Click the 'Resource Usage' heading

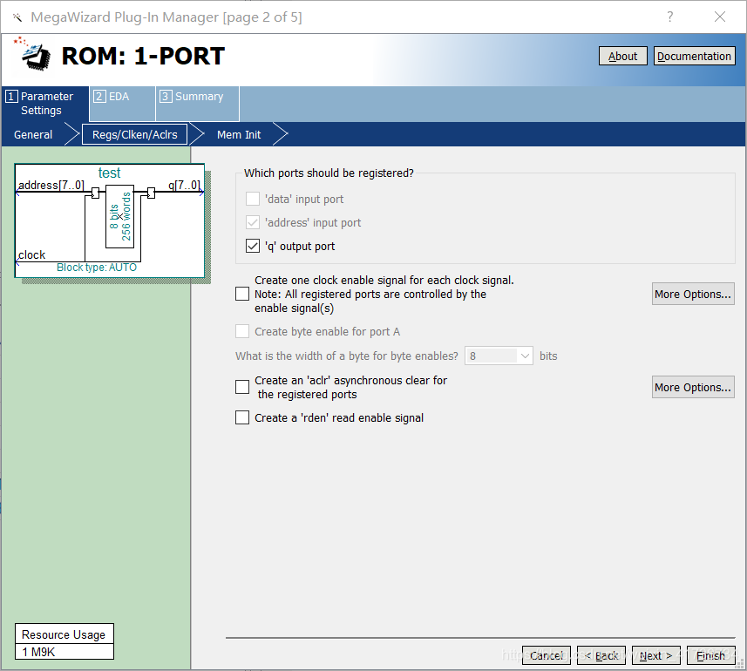64,634
